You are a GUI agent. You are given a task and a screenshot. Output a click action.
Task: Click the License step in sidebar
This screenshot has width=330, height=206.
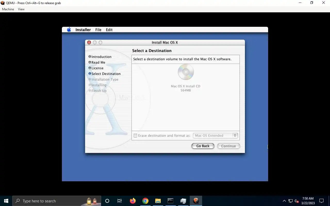(x=96, y=68)
